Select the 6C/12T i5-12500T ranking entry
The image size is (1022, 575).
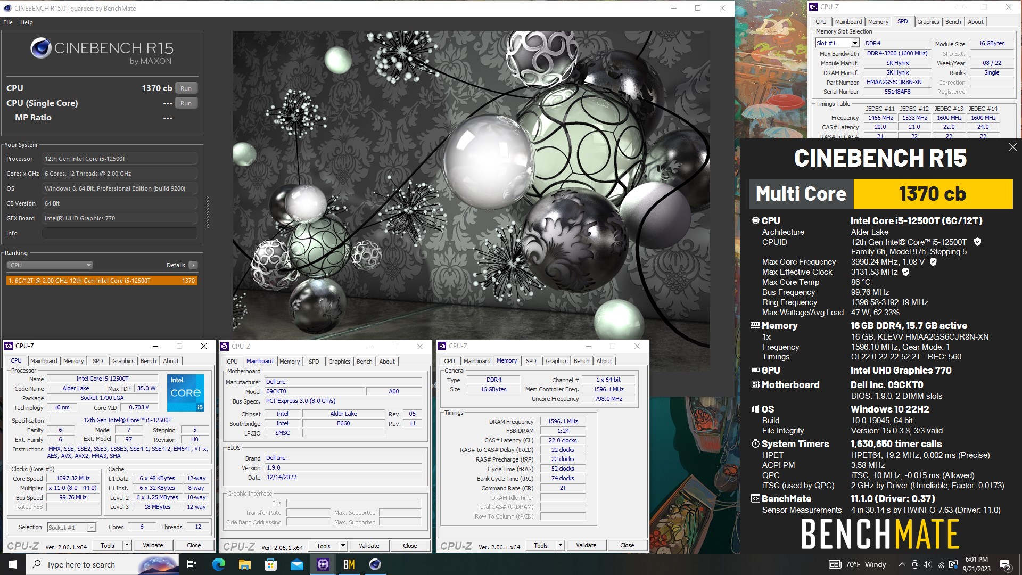(x=102, y=281)
